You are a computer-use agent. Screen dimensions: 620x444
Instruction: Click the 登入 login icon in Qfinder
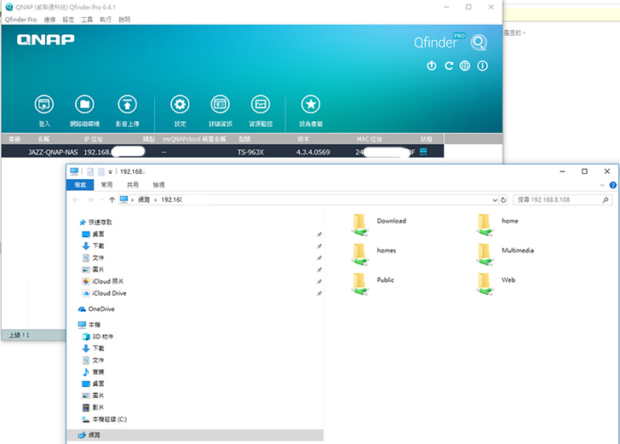point(44,104)
